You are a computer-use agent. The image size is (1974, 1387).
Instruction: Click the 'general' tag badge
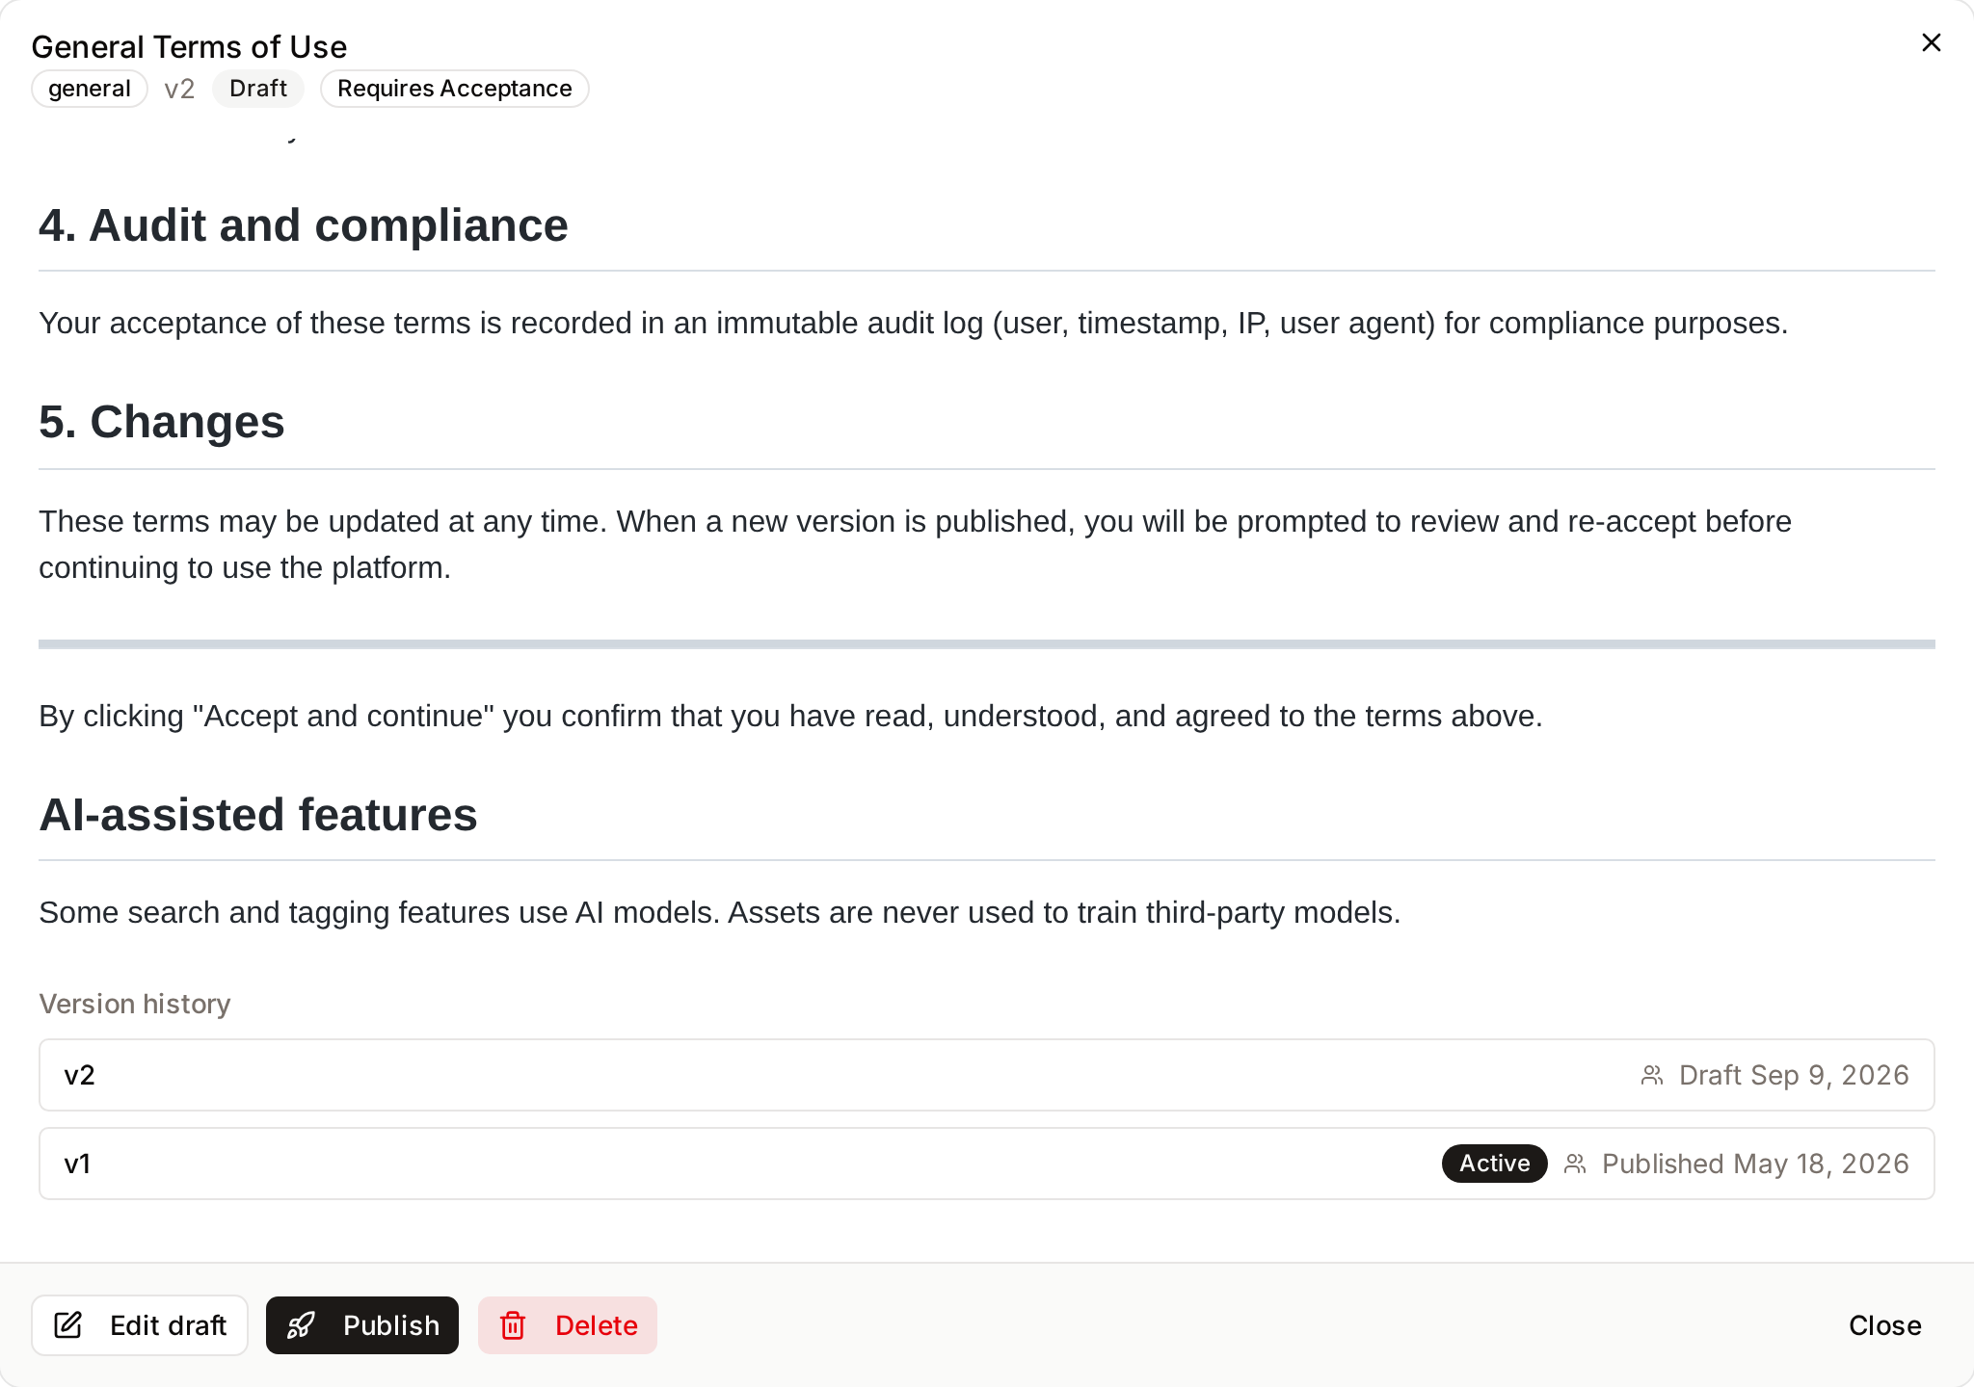(90, 89)
